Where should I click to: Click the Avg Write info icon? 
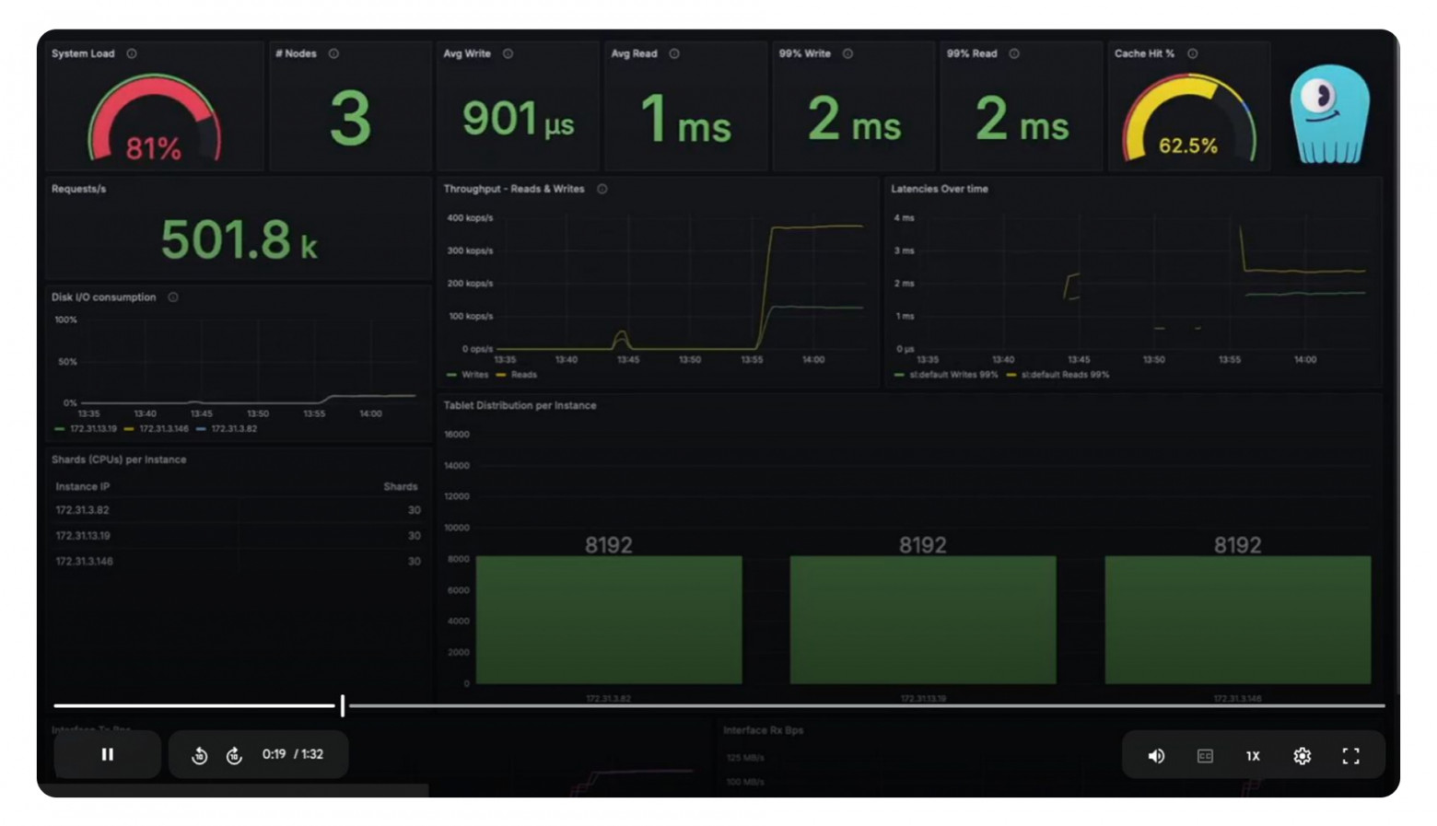click(508, 53)
